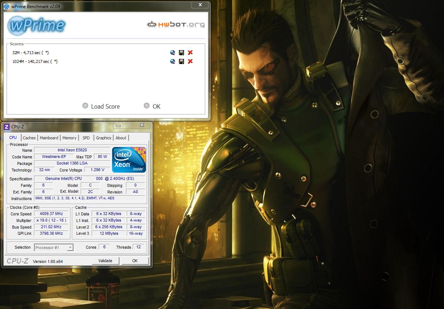Open the Processor #1 selection dropdown

click(54, 248)
